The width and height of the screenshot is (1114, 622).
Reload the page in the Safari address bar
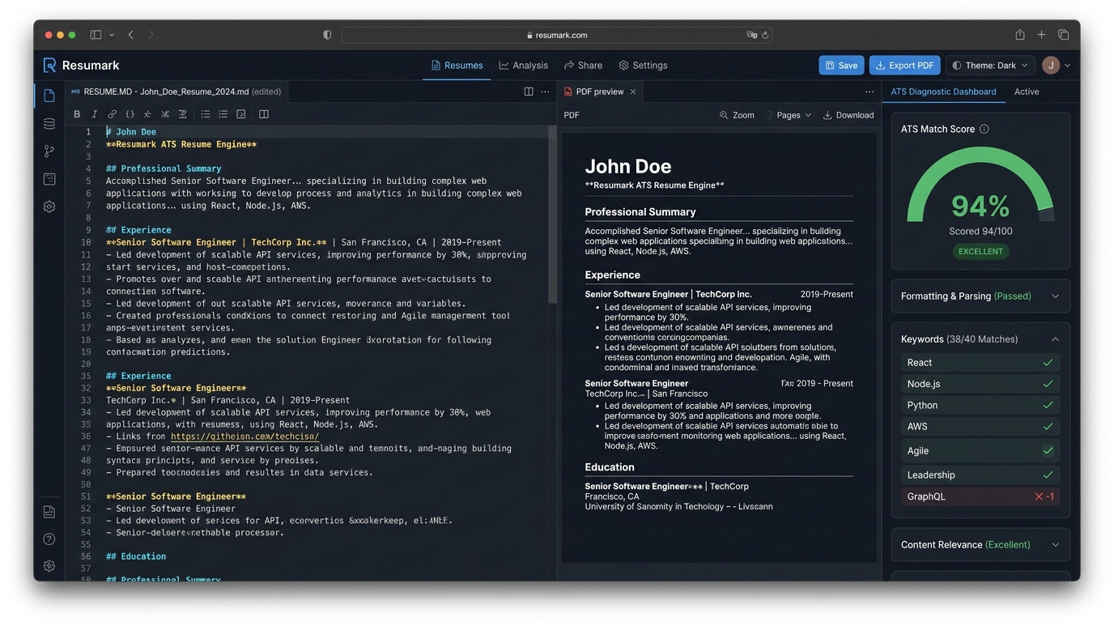pos(765,35)
